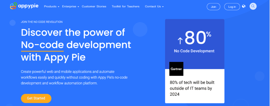Click the orange Get Started button
Image resolution: width=270 pixels, height=106 pixels.
click(36, 98)
